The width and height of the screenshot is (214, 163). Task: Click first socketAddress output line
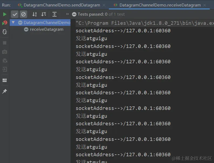coord(123,31)
